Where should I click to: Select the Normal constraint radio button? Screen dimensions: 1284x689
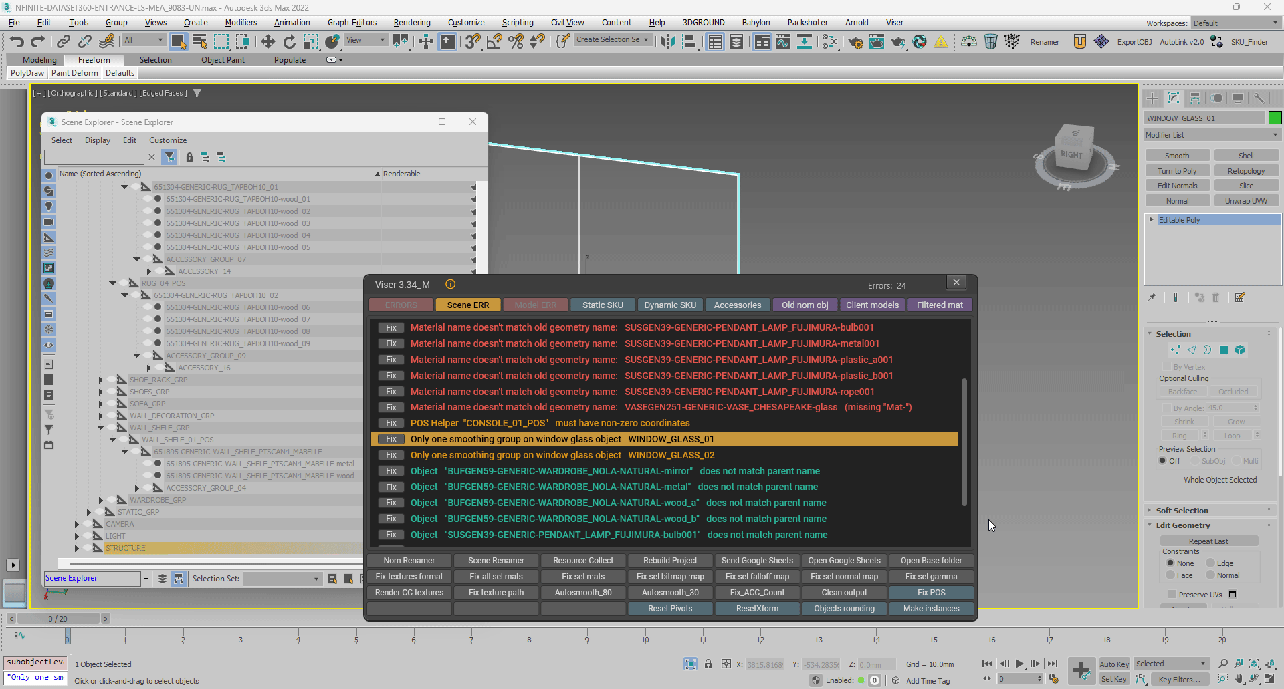pos(1210,575)
